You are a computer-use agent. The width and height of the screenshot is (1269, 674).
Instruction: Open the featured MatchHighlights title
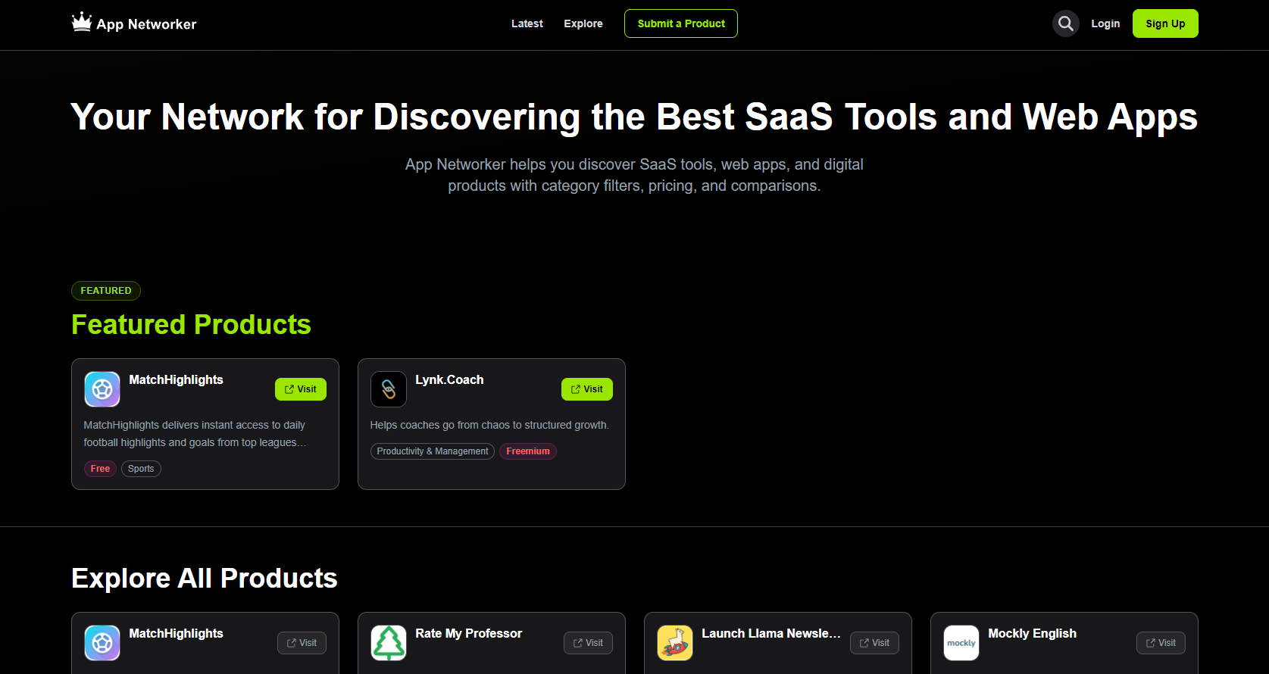(x=176, y=379)
